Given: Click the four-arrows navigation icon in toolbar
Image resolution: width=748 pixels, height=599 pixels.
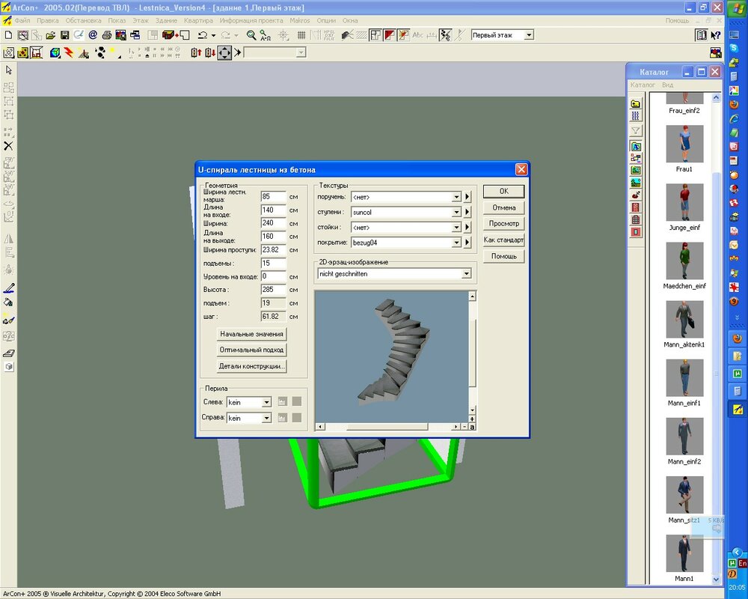Looking at the screenshot, I should coord(225,52).
